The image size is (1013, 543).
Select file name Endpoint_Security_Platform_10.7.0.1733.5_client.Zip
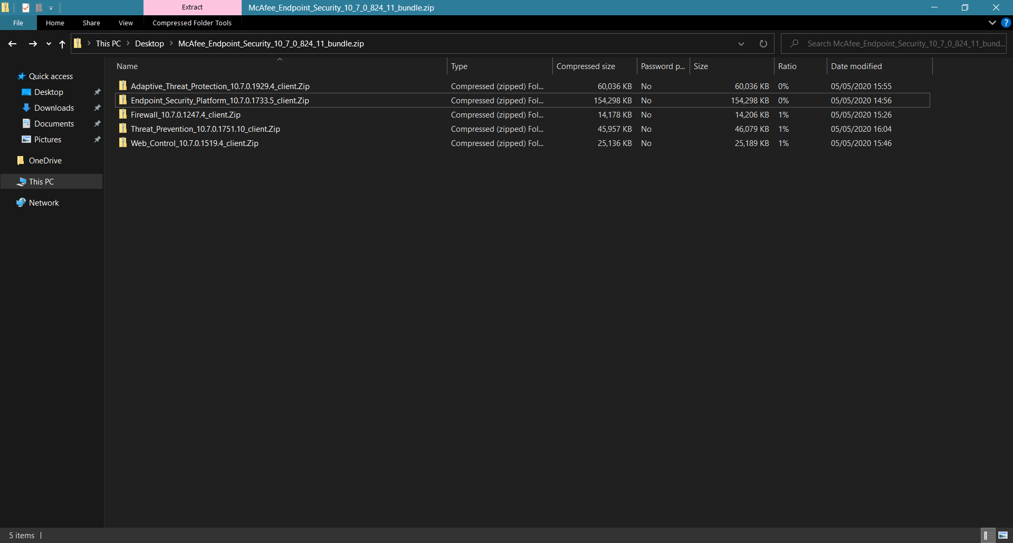point(220,101)
